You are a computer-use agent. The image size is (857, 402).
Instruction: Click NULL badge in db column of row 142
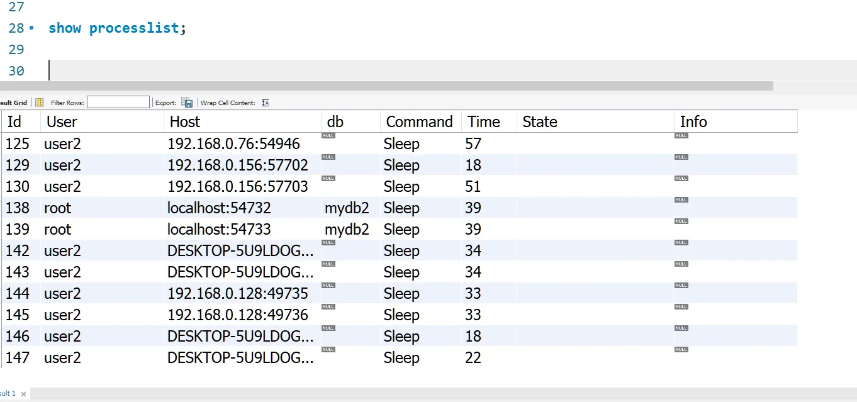pyautogui.click(x=328, y=242)
